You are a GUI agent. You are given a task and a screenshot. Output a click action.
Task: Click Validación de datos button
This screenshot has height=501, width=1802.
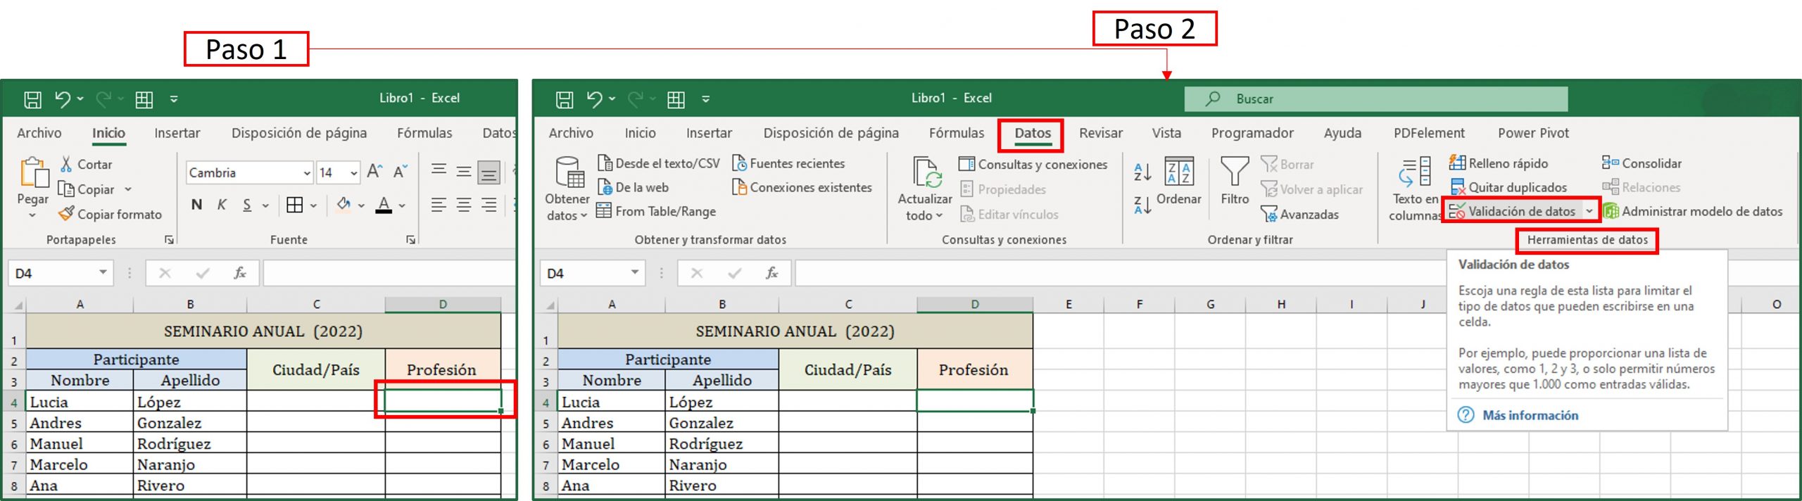1512,211
